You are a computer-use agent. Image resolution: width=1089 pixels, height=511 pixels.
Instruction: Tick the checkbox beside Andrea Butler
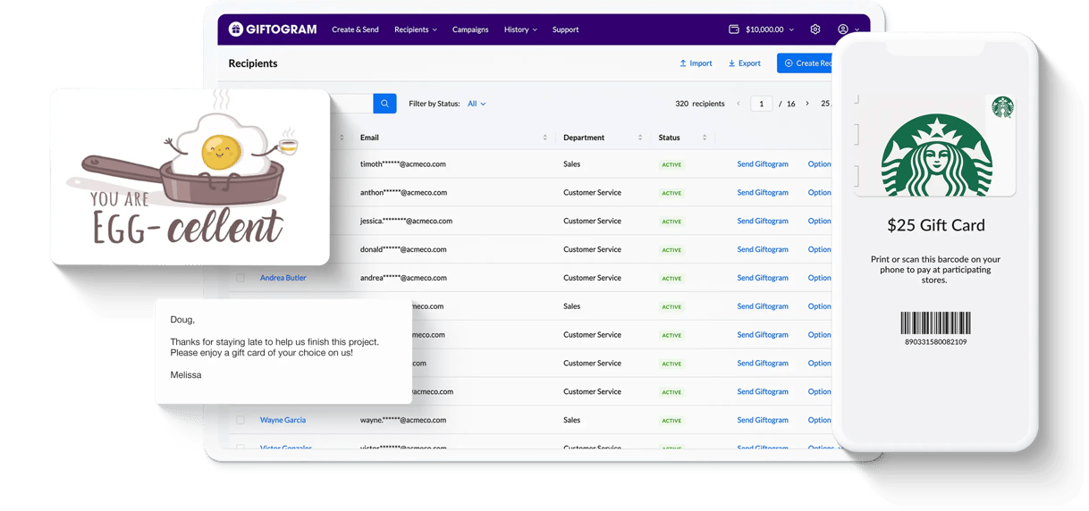pos(241,278)
